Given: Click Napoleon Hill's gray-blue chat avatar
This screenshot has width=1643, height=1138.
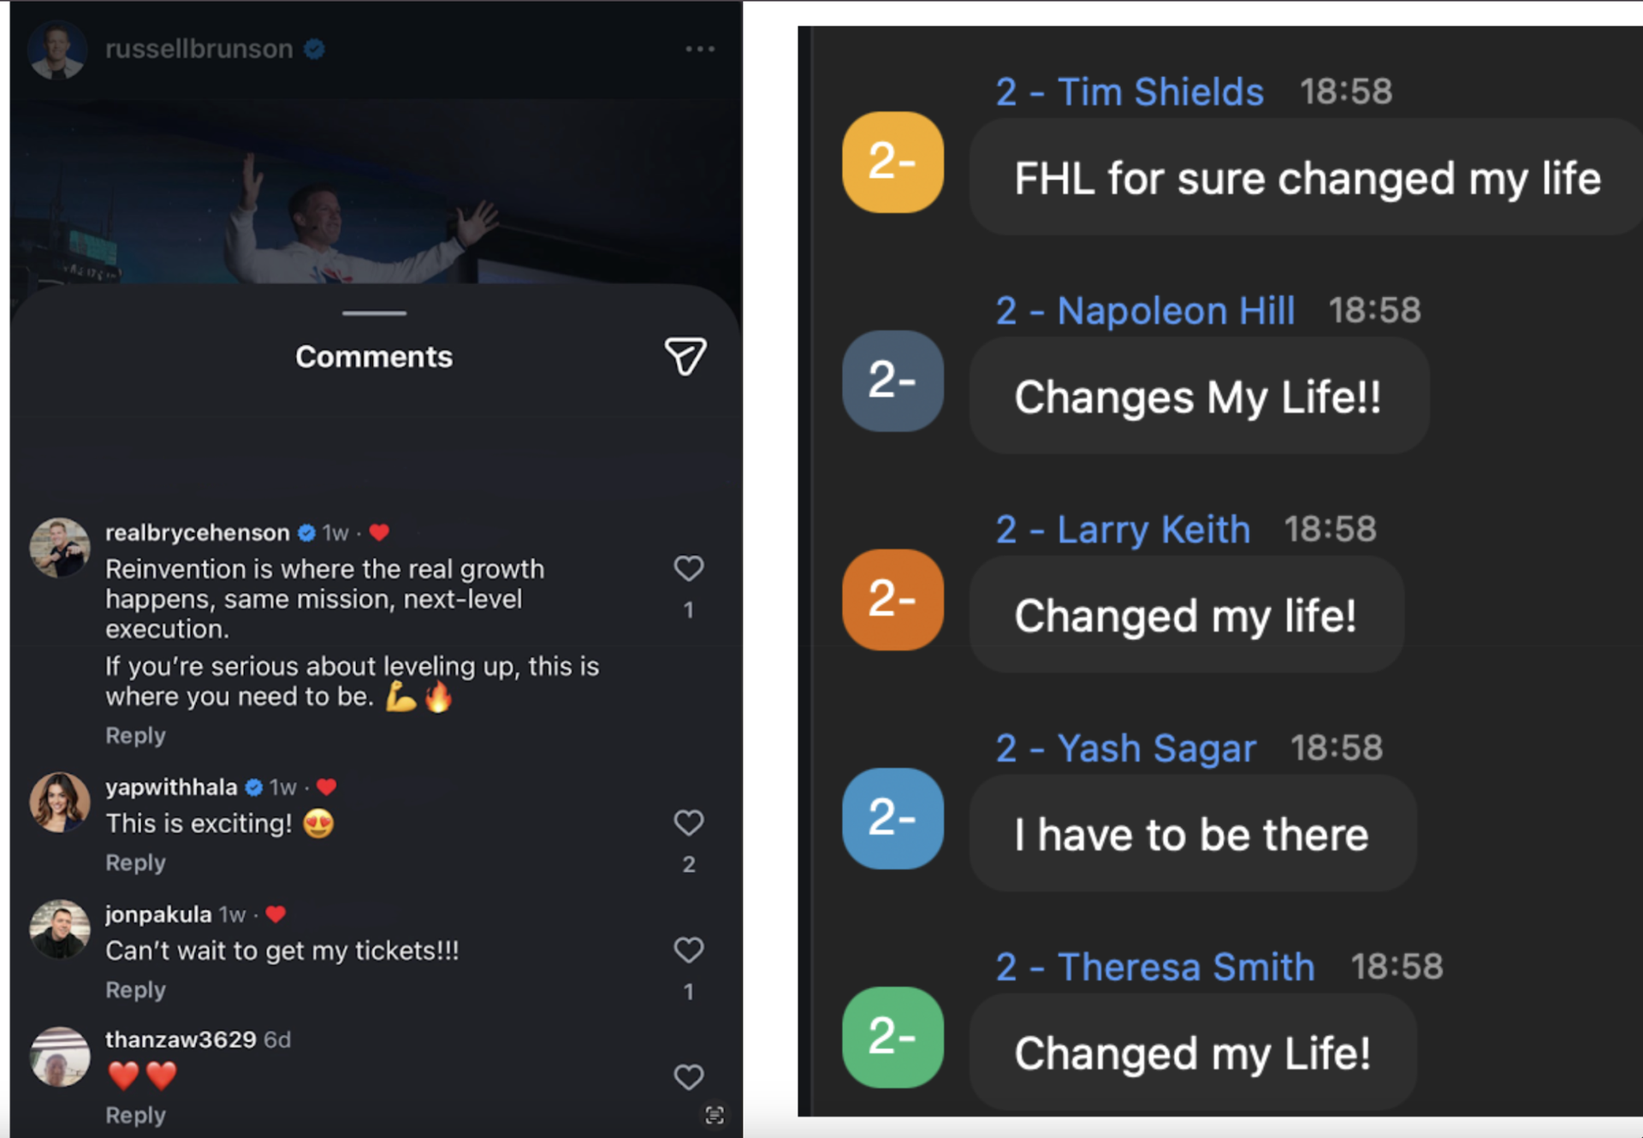Looking at the screenshot, I should click(x=893, y=381).
